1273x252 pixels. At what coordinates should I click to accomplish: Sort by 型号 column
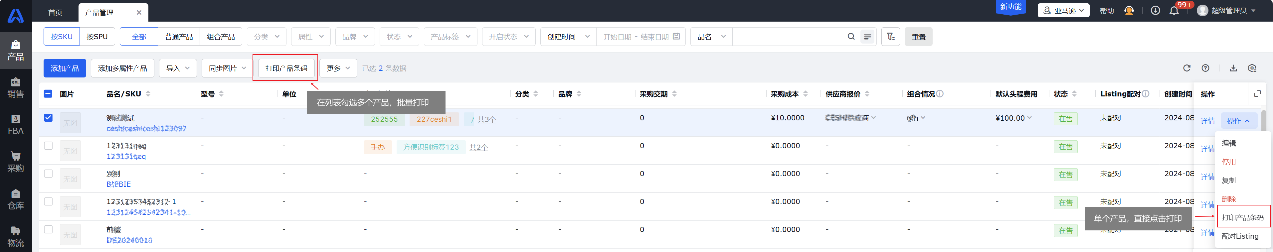click(x=221, y=94)
